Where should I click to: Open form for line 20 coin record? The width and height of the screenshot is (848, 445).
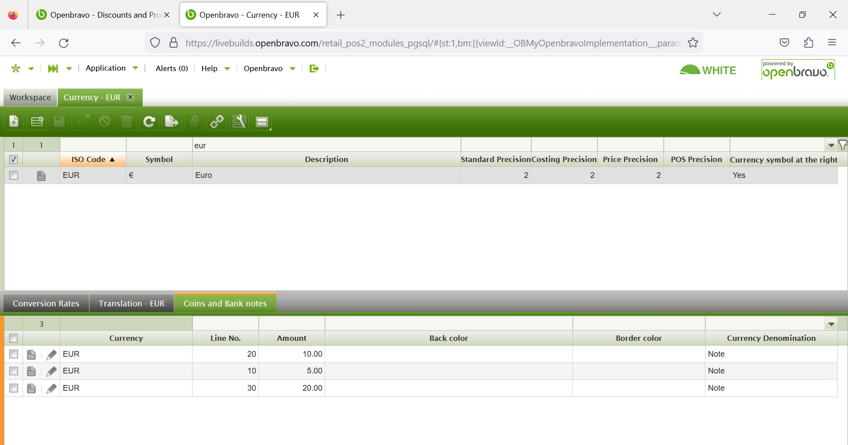click(31, 354)
